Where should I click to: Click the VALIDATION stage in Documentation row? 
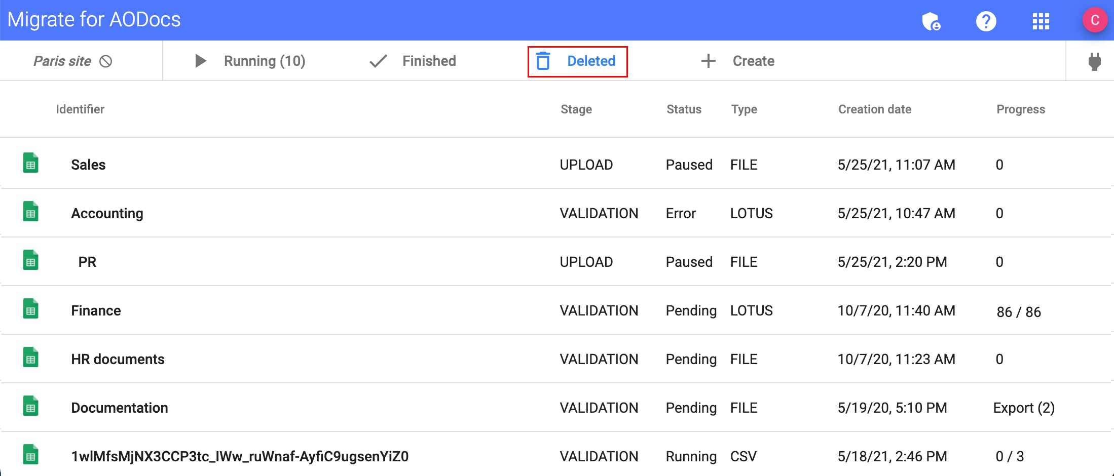(599, 408)
